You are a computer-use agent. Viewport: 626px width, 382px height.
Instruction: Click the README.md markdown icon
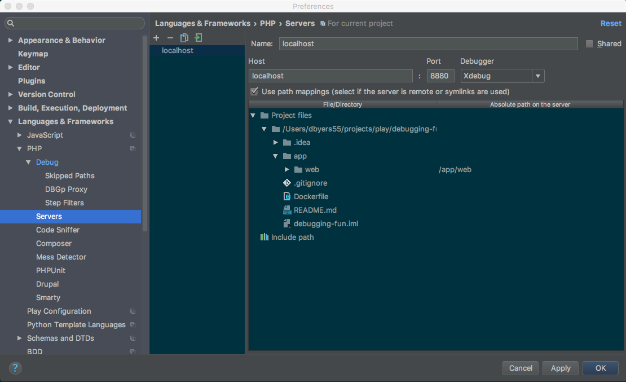(x=286, y=210)
